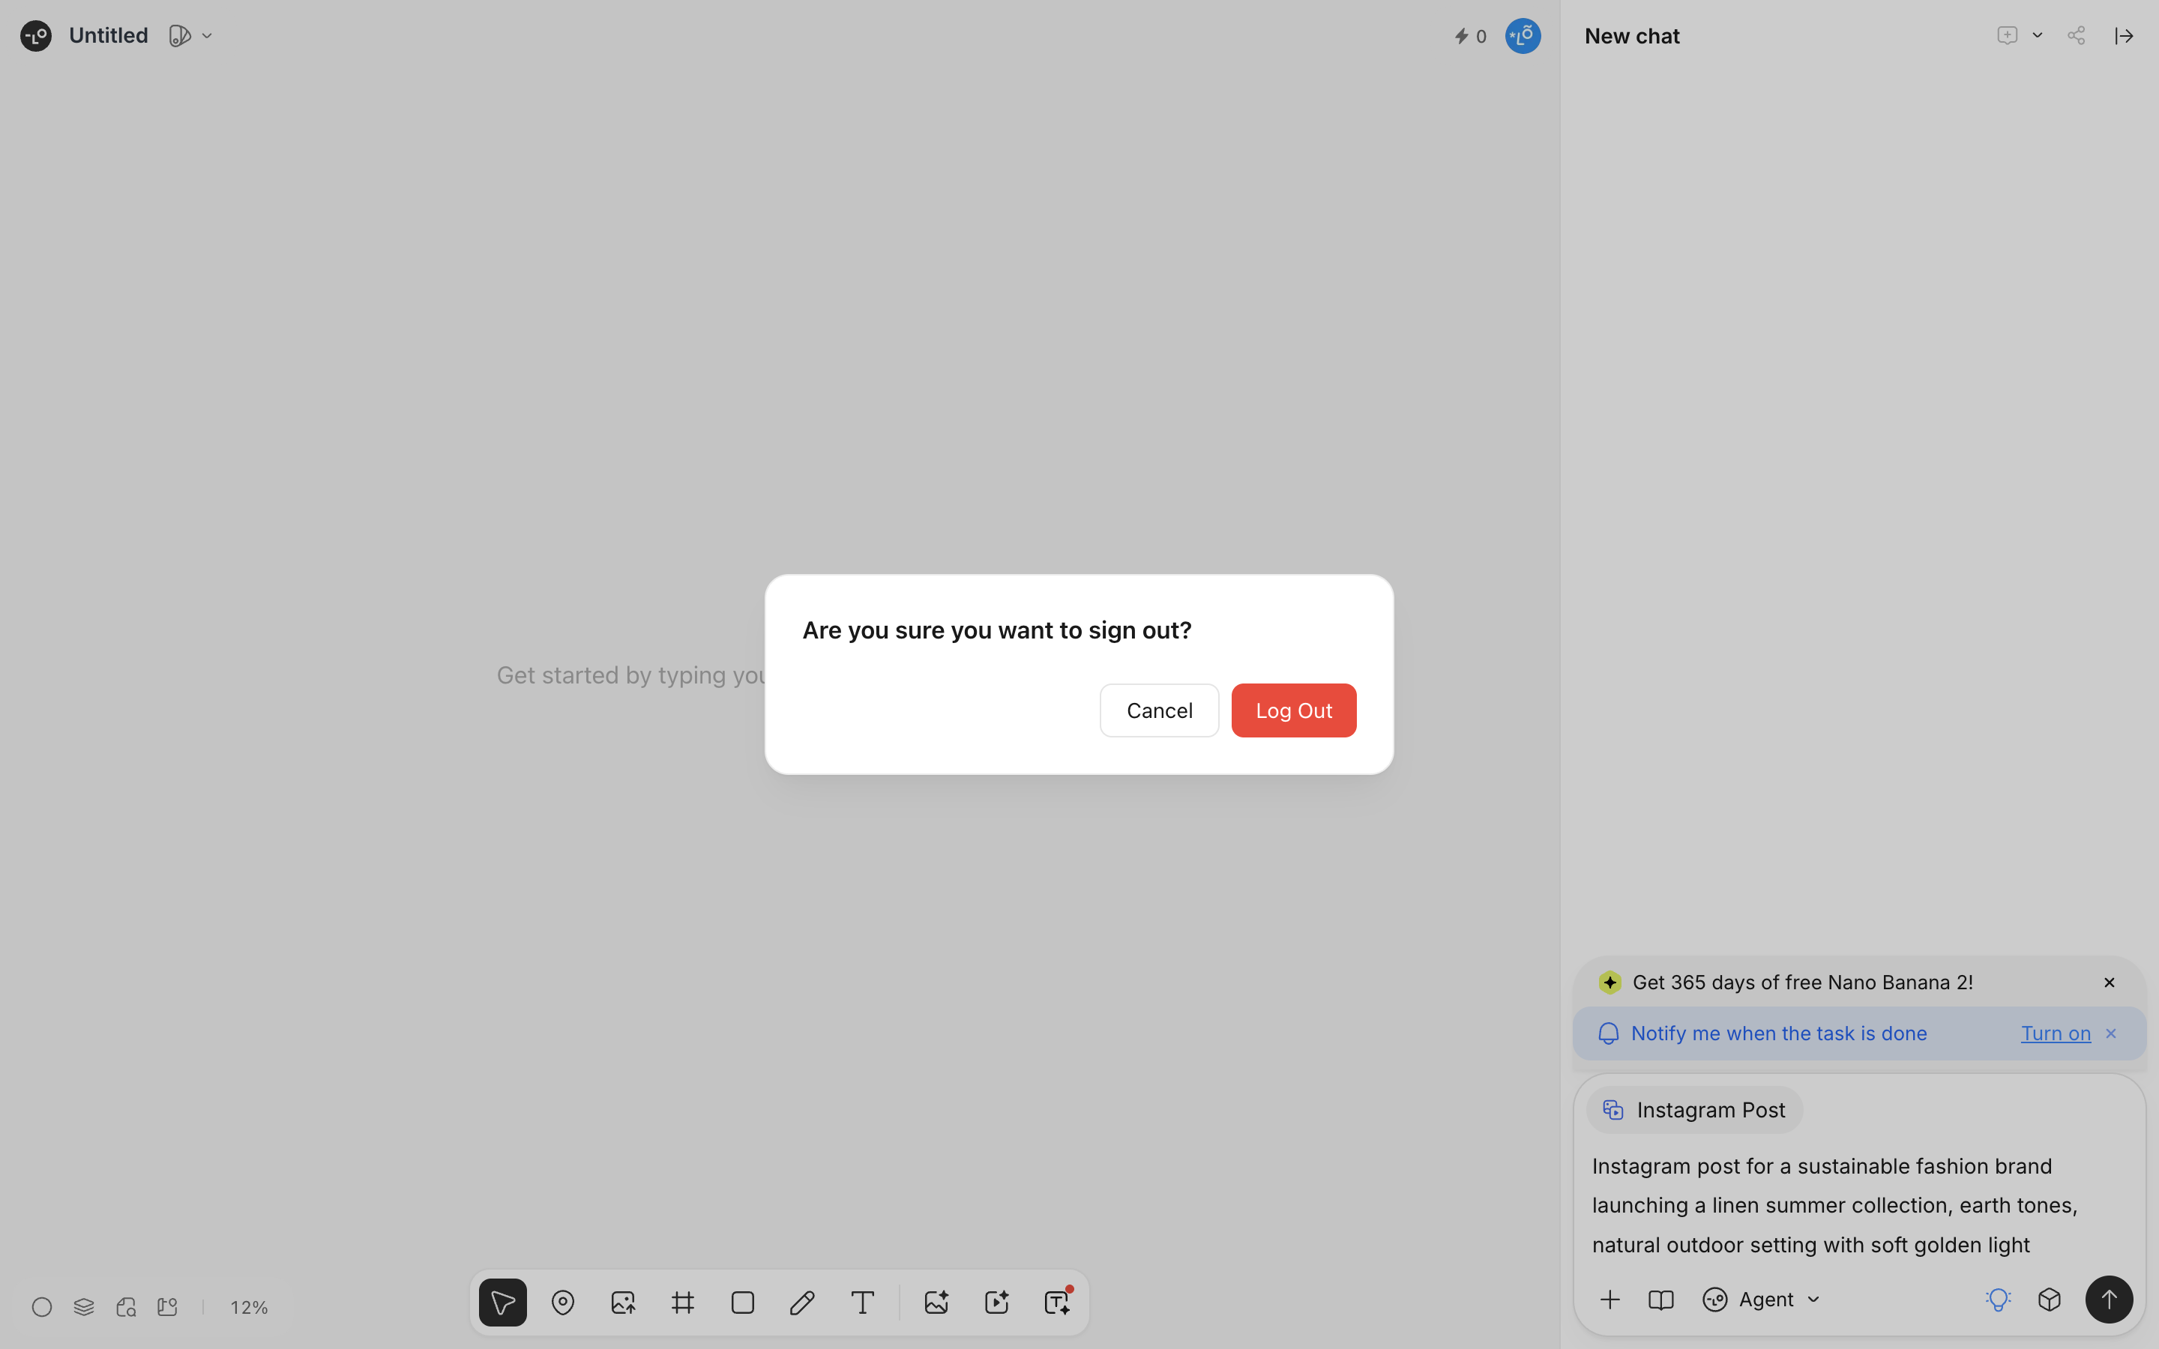The width and height of the screenshot is (2159, 1349).
Task: Click the Untitled project title
Action: [108, 36]
